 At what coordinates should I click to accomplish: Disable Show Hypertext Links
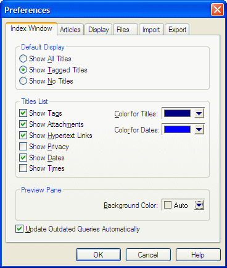point(23,136)
